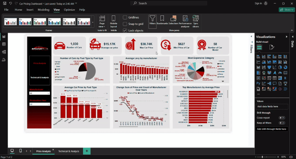Select Build visual icon in Visualizations
The width and height of the screenshot is (296, 159).
pos(259,47)
